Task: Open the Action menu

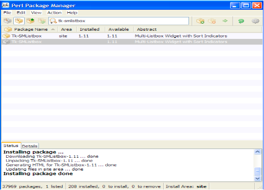Action: 54,13
